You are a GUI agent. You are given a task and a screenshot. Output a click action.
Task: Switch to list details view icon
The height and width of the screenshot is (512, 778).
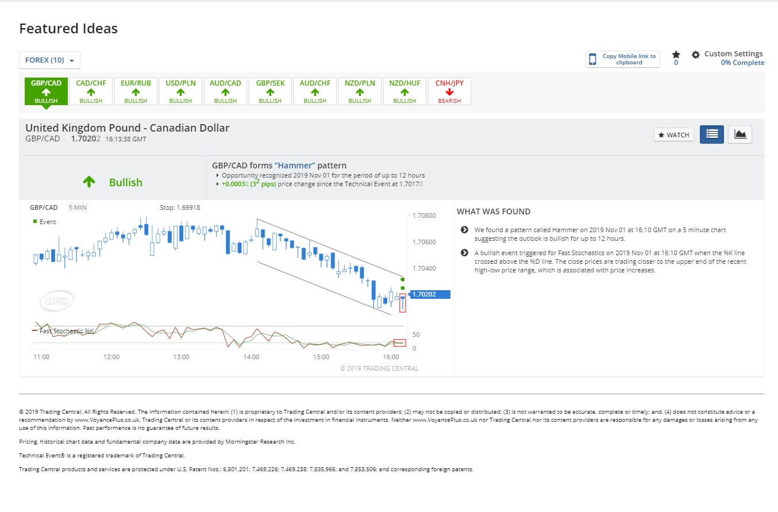click(x=711, y=134)
